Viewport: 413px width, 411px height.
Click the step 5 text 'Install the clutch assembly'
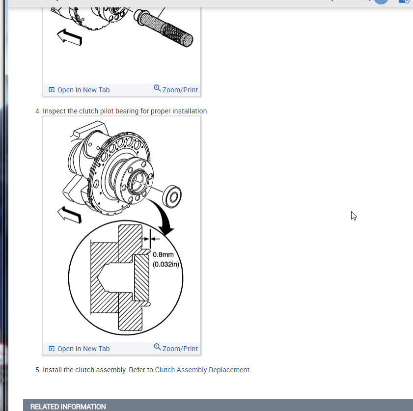pyautogui.click(x=84, y=370)
